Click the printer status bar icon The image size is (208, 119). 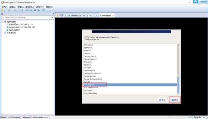(197, 117)
